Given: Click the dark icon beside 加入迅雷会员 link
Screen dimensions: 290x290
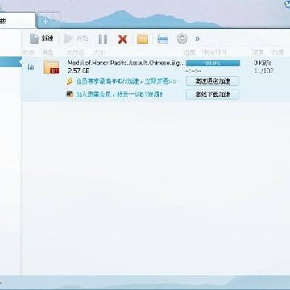Looking at the screenshot, I should tap(70, 94).
